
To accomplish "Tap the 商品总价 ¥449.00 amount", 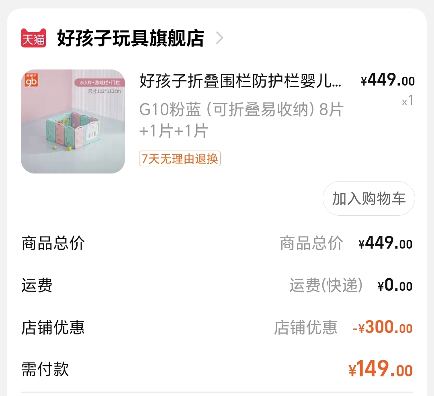I will [385, 243].
